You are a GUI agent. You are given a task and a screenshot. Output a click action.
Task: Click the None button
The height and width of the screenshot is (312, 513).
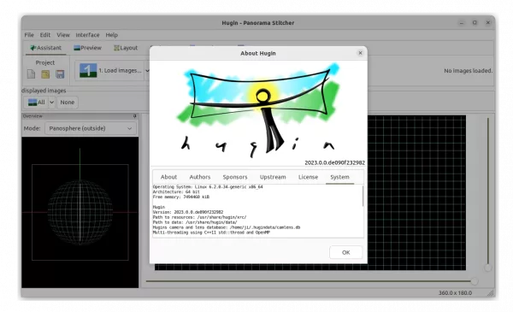[67, 103]
